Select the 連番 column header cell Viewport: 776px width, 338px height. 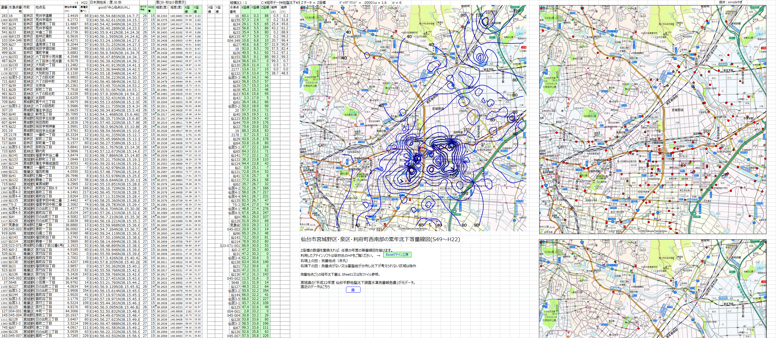4,9
